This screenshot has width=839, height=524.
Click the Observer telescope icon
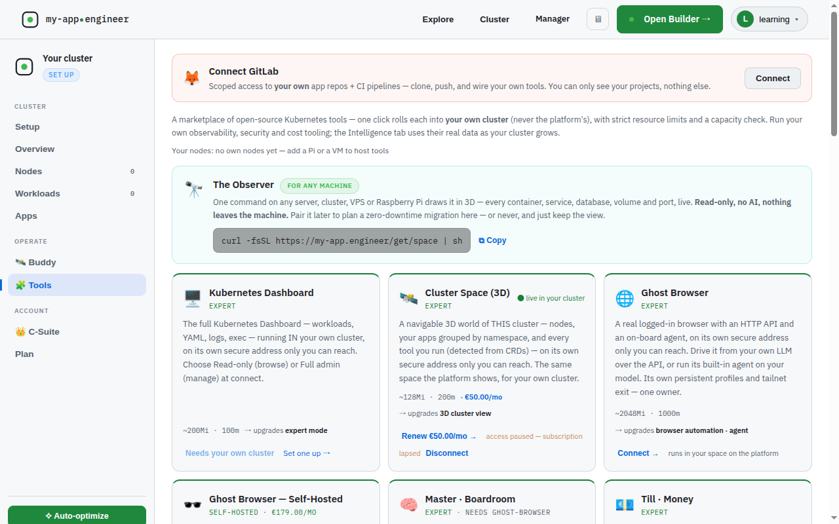pyautogui.click(x=193, y=190)
